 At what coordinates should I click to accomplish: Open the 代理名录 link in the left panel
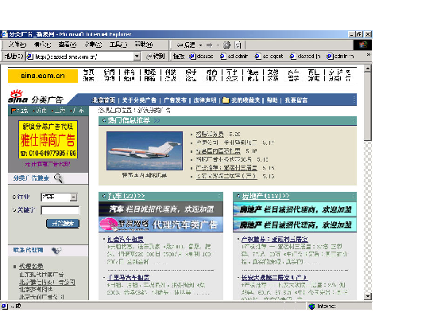31,267
